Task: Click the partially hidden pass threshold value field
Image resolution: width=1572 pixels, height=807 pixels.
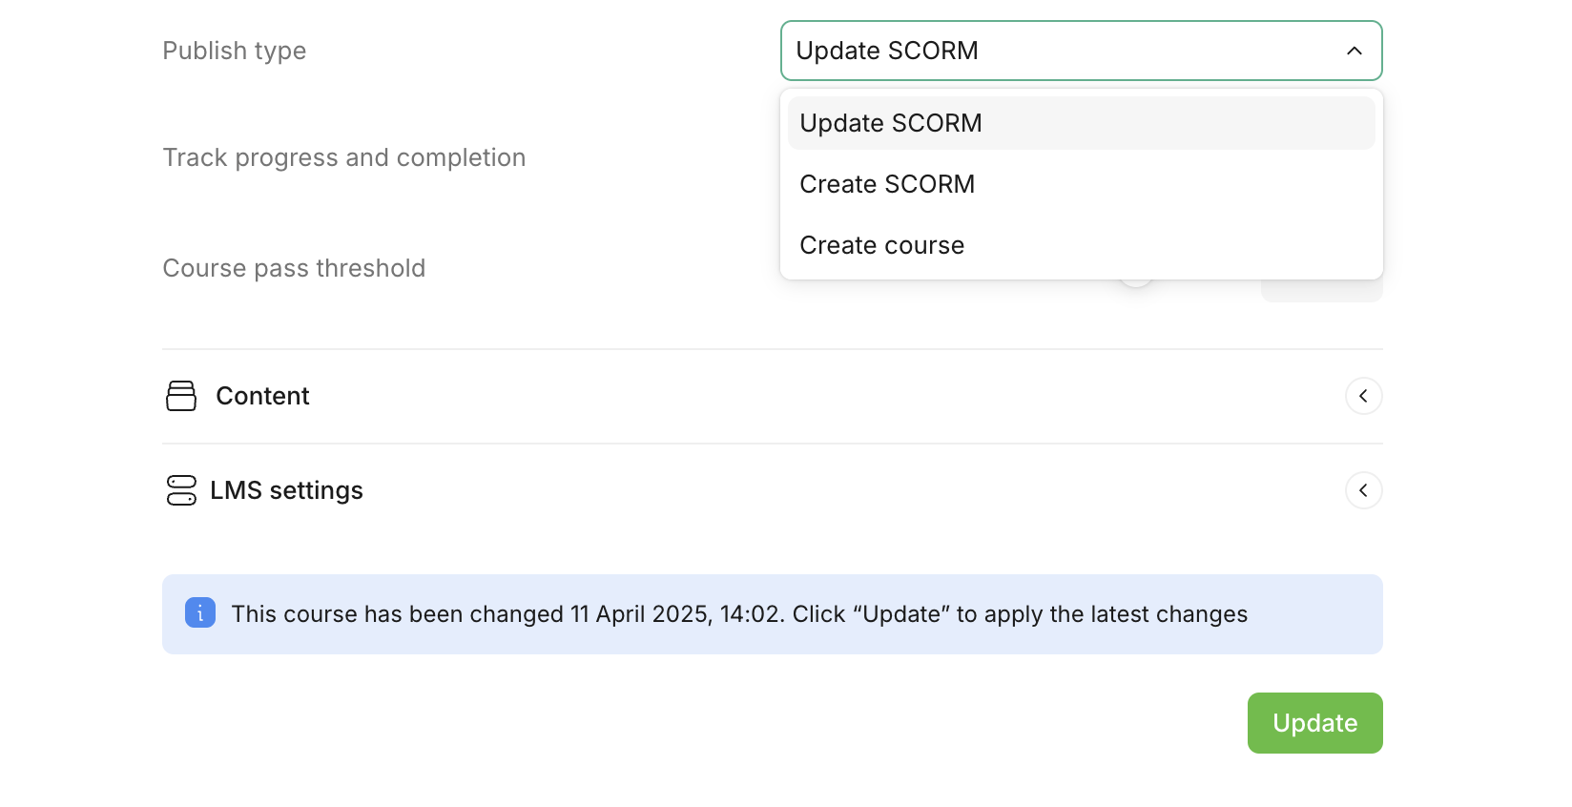Action: pyautogui.click(x=1321, y=292)
